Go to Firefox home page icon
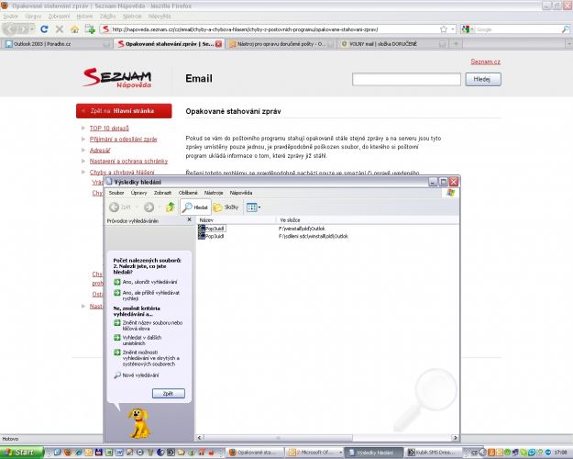573x459 pixels. 74,29
